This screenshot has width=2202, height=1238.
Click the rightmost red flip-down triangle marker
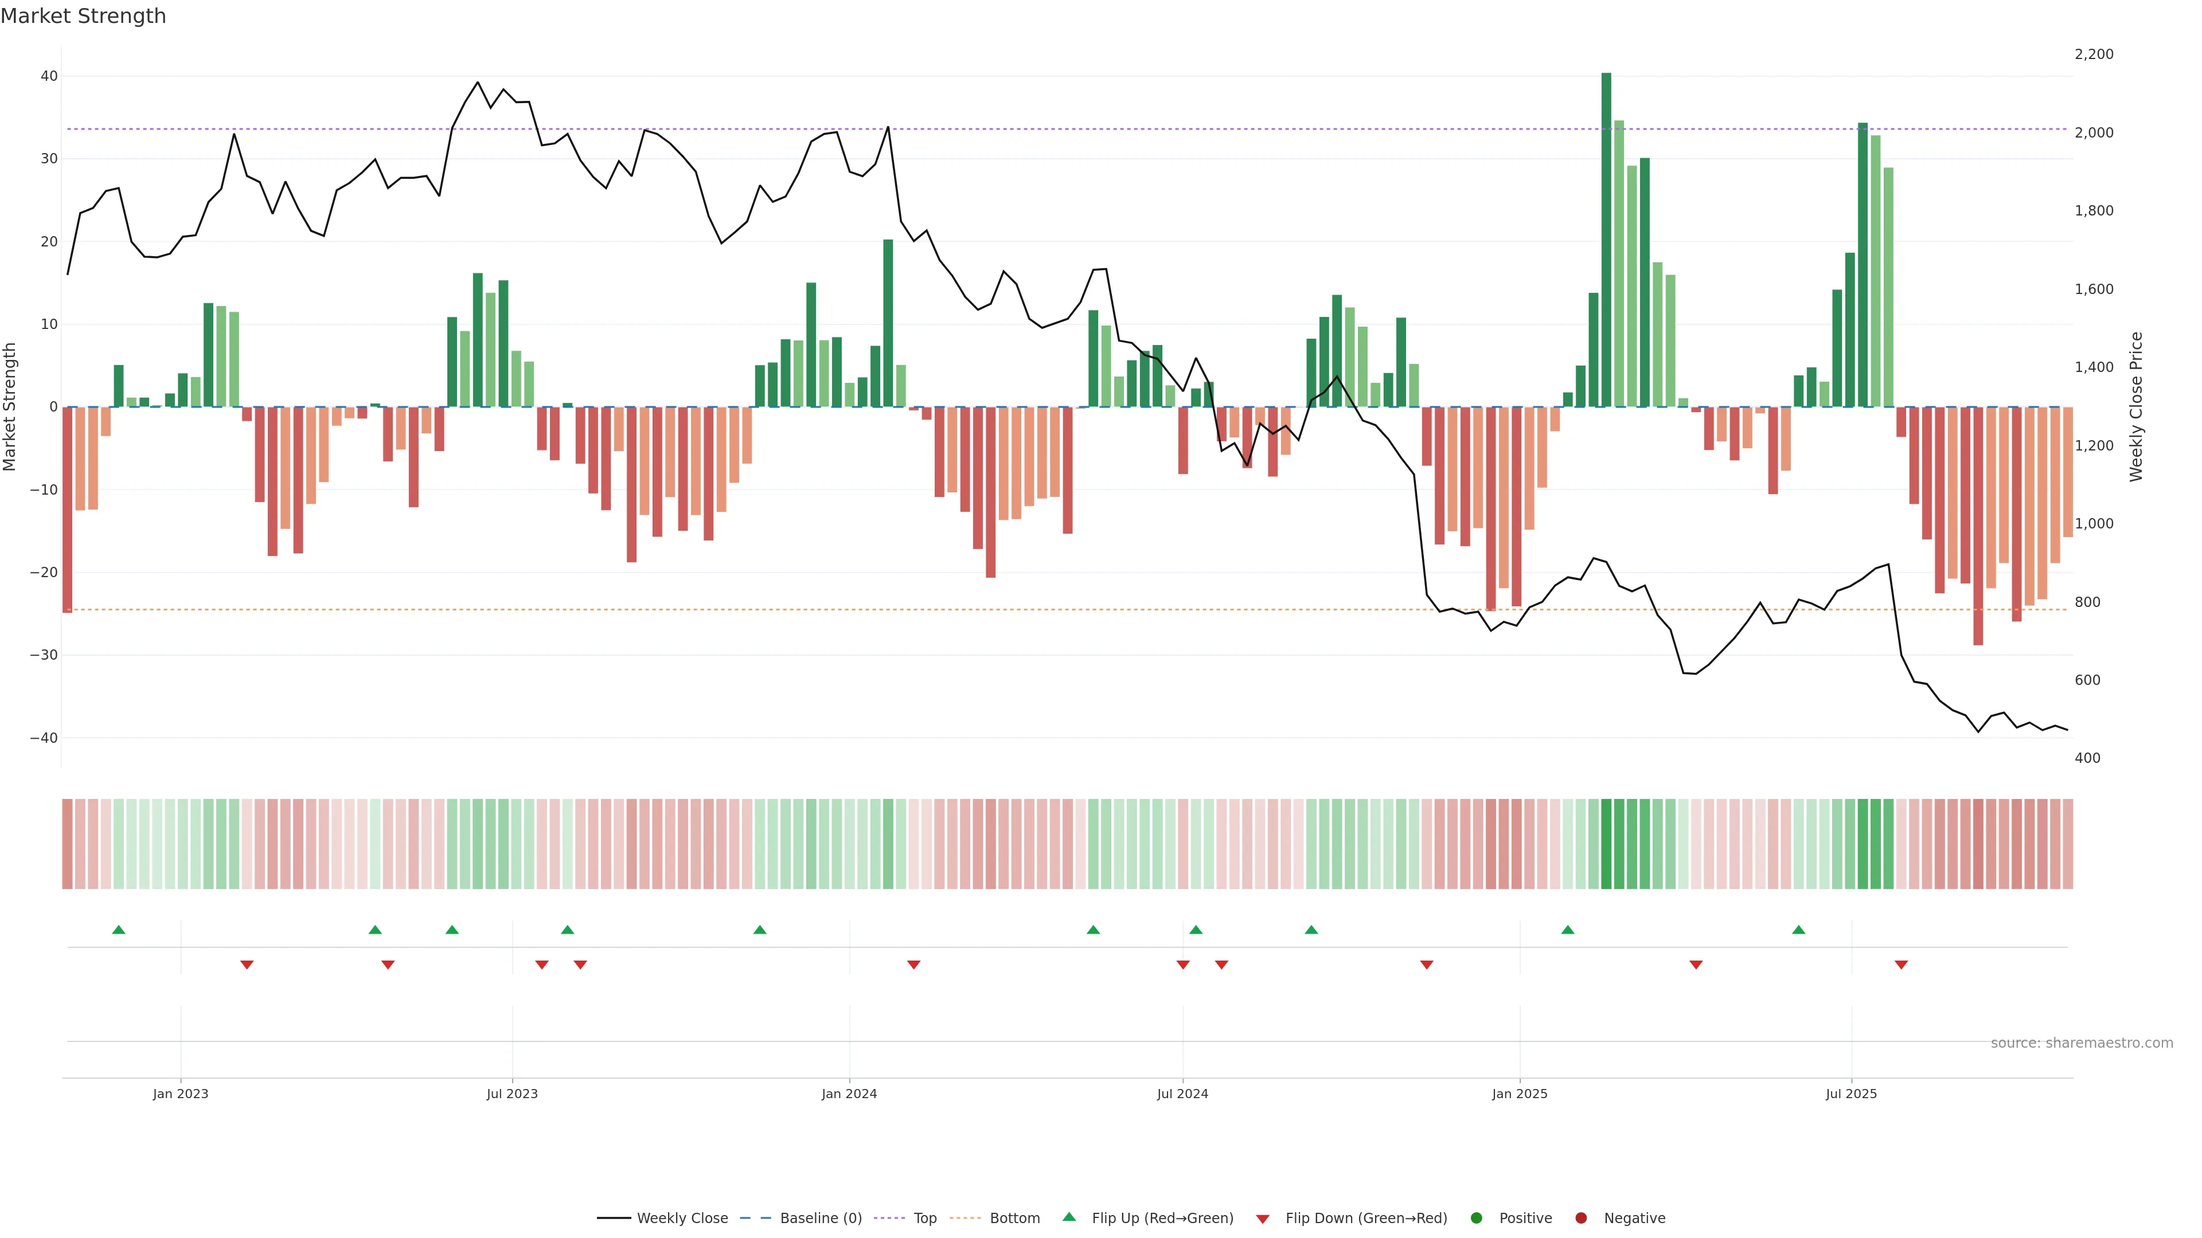1901,965
